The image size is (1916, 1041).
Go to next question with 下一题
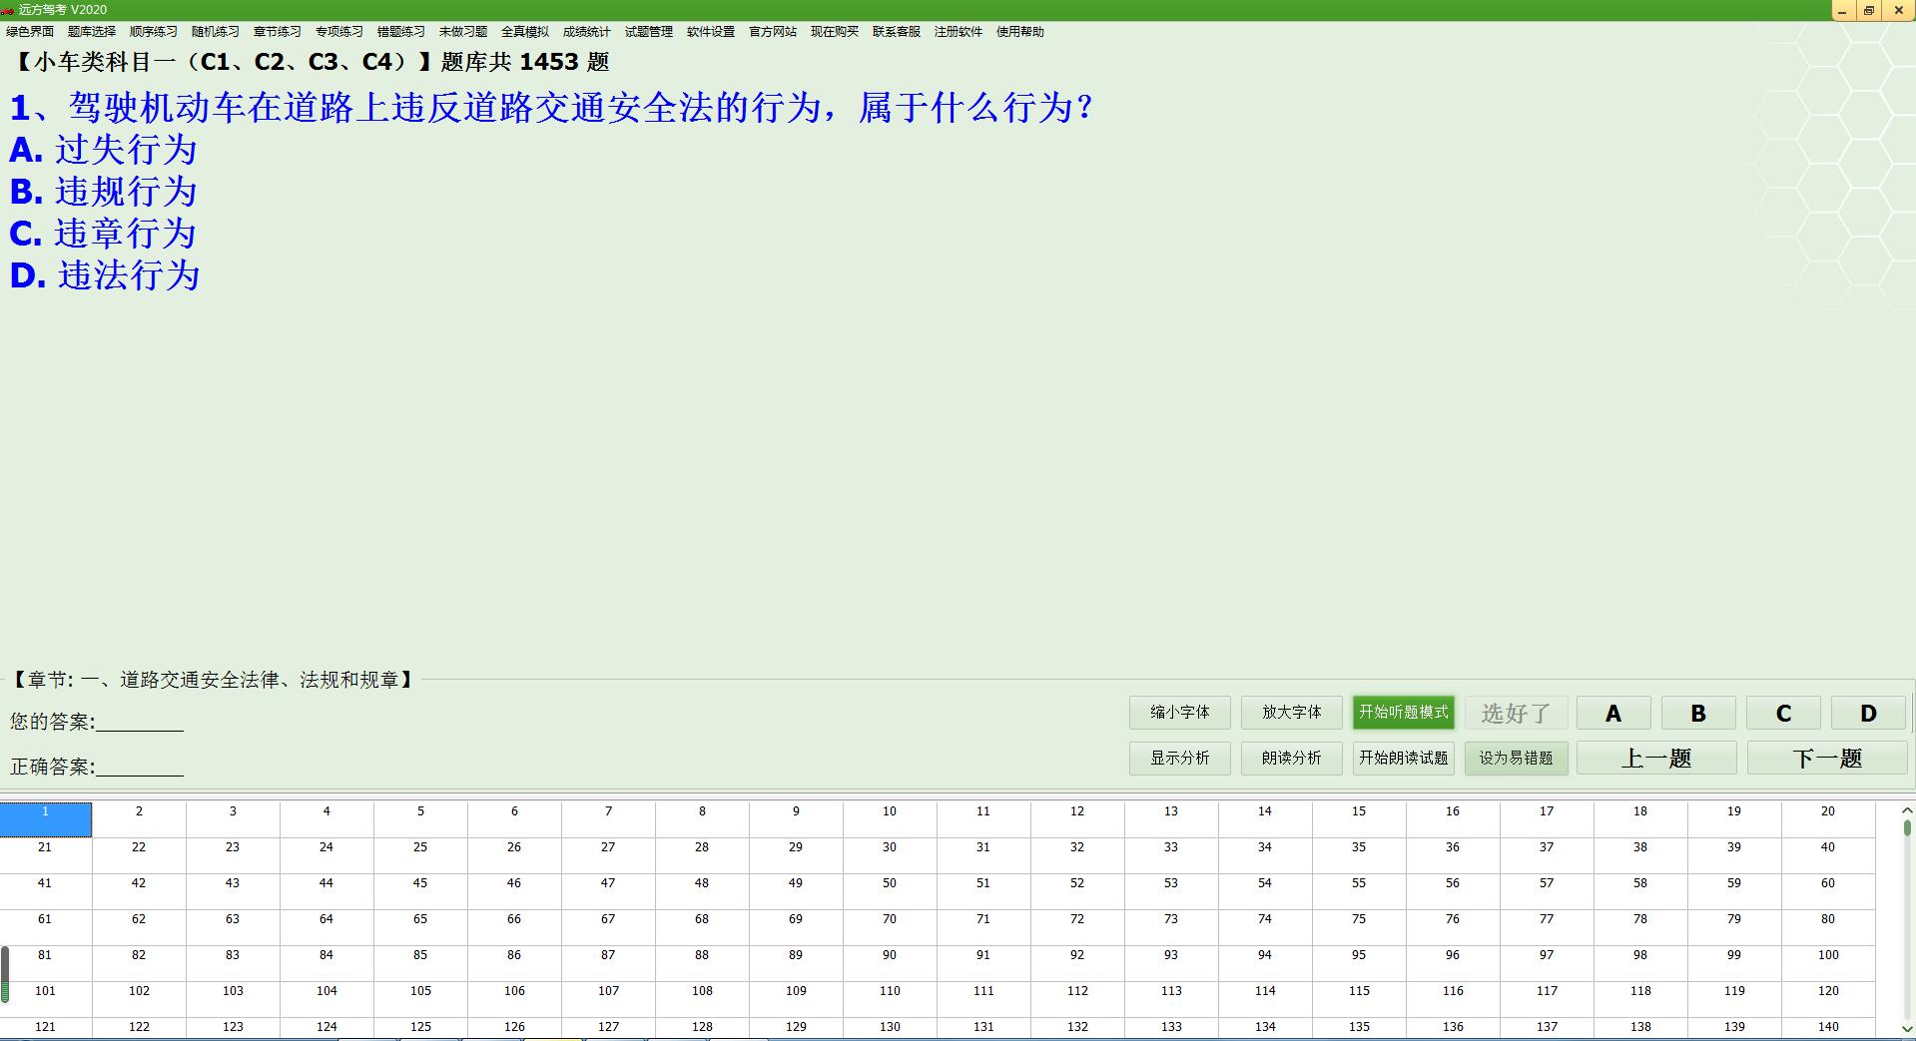1827,759
